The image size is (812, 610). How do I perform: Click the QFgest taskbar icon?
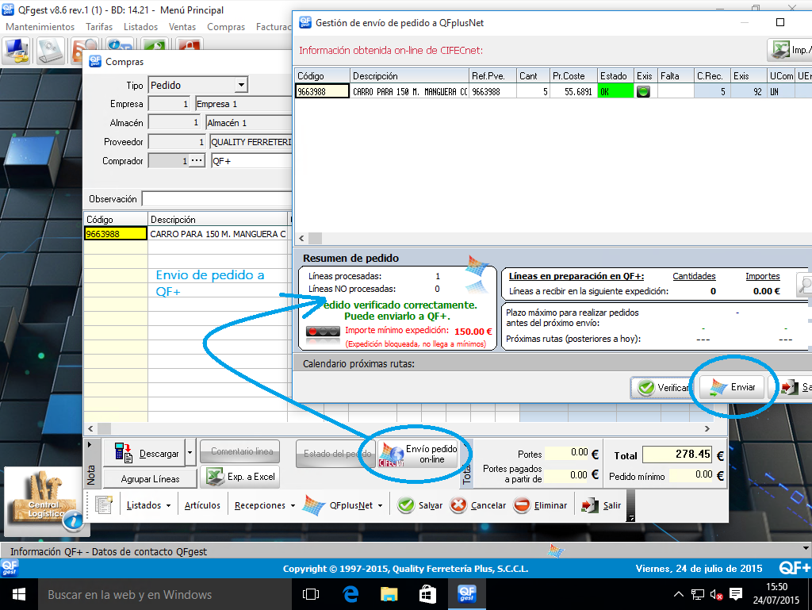(x=466, y=594)
